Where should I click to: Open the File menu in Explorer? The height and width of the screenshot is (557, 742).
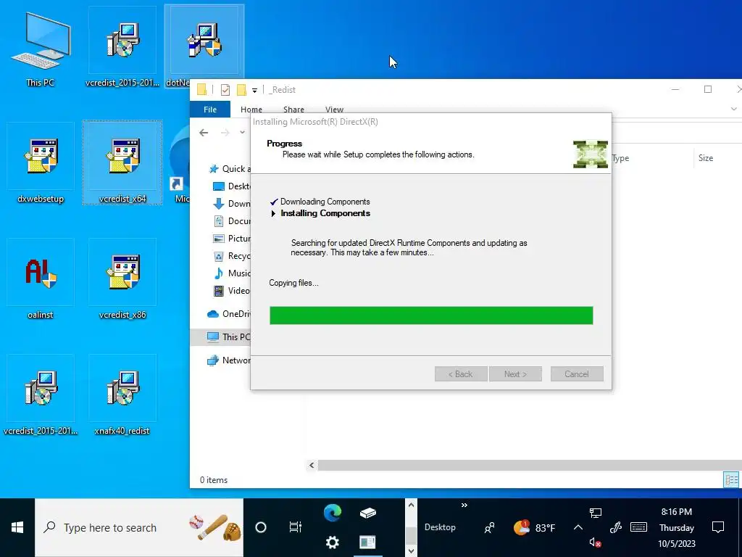(x=210, y=110)
